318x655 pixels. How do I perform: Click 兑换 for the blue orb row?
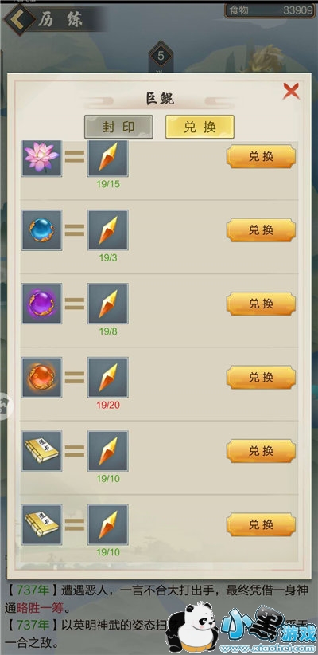[x=261, y=229]
